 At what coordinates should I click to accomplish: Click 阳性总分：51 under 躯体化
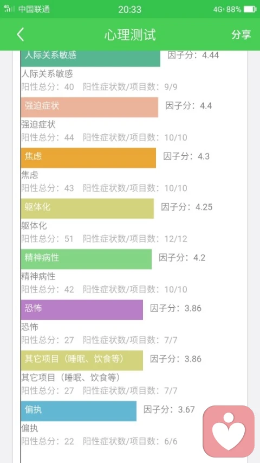[x=47, y=239]
